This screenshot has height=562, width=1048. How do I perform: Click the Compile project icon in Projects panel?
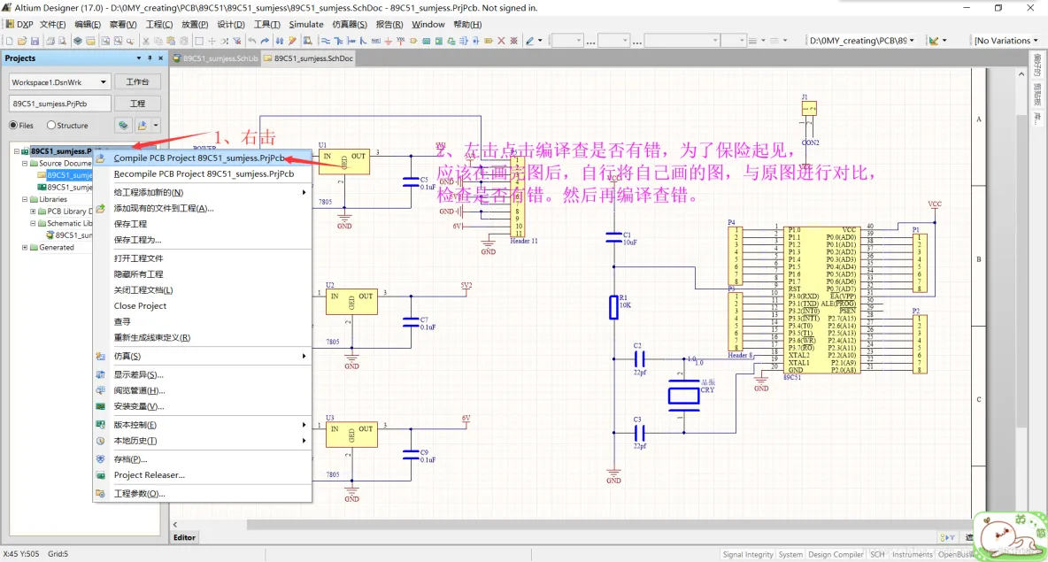(x=123, y=125)
